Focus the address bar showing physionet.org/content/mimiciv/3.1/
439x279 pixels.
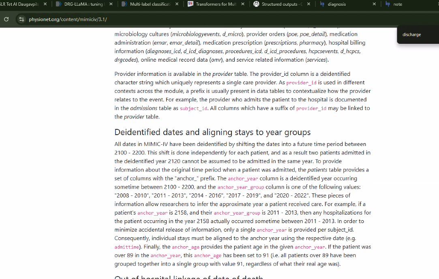68,19
